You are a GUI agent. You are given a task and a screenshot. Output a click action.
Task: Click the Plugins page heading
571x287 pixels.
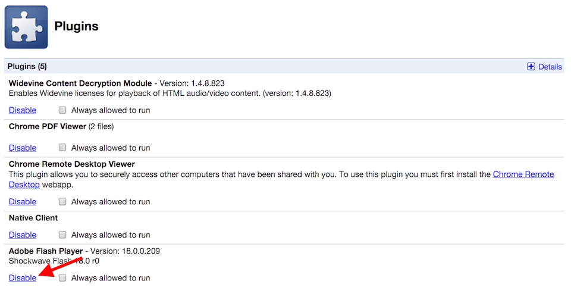[76, 26]
